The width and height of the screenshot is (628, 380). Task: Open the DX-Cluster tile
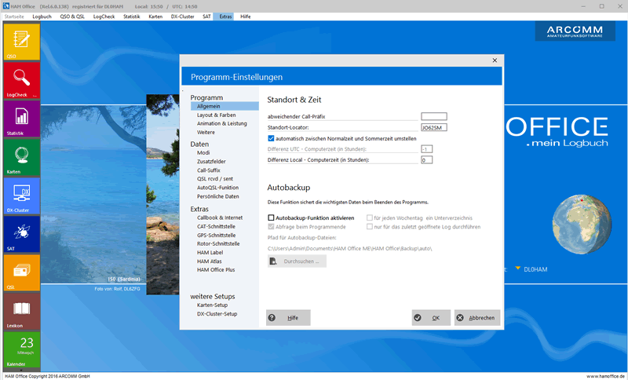(22, 195)
